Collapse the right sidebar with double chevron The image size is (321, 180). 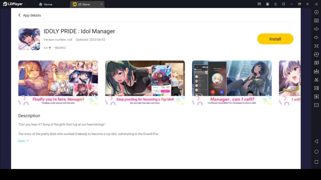point(316,4)
